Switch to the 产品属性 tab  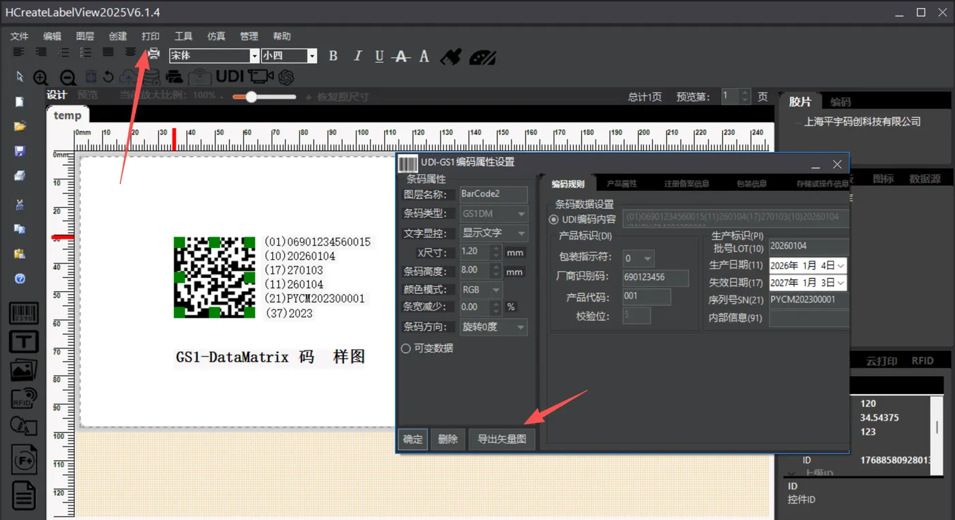tap(621, 184)
